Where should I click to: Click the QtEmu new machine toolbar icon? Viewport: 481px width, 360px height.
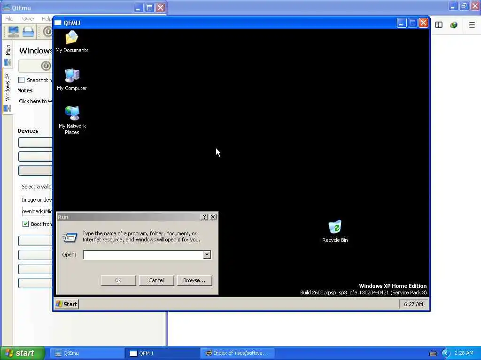[13, 32]
